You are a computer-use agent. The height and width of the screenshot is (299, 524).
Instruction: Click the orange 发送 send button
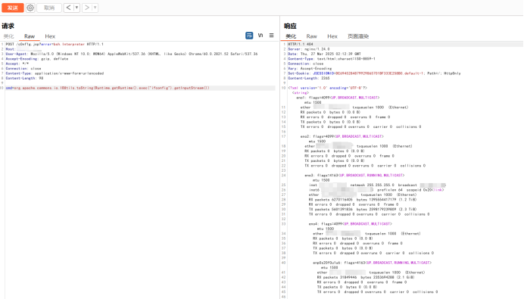coord(13,8)
